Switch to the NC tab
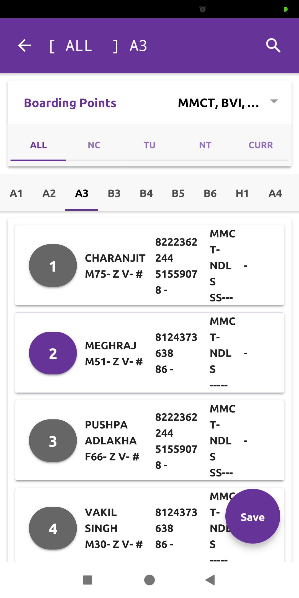Screen dimensions: 299x598 [x=94, y=145]
